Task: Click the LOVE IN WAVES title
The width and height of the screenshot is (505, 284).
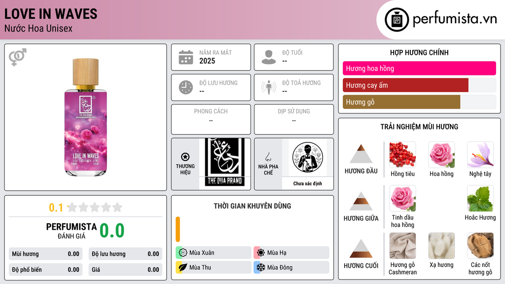Action: click(51, 14)
